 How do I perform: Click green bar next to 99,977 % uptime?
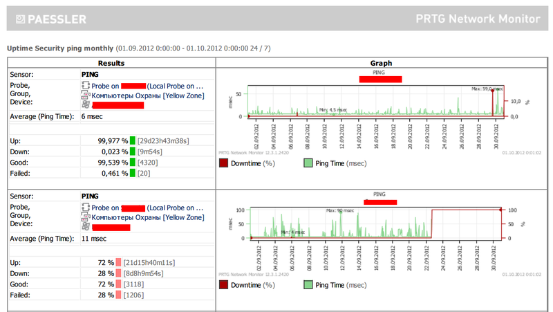(133, 141)
